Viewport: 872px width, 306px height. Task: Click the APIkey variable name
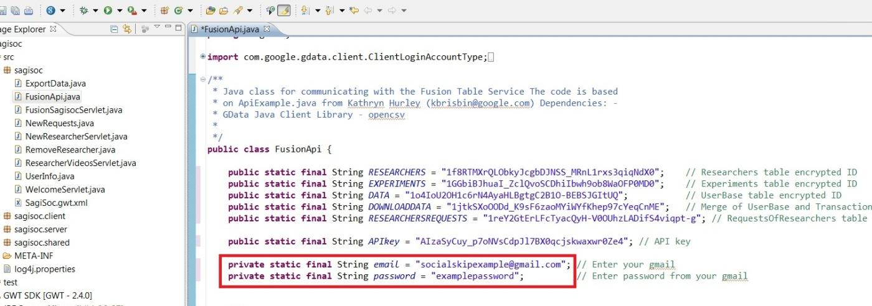[x=386, y=241]
